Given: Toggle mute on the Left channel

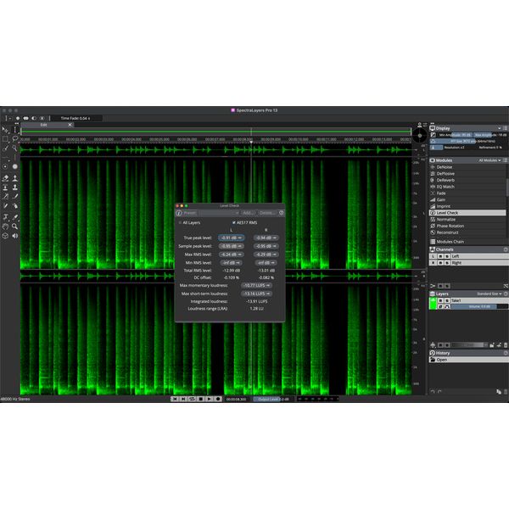Looking at the screenshot, I should (x=440, y=256).
